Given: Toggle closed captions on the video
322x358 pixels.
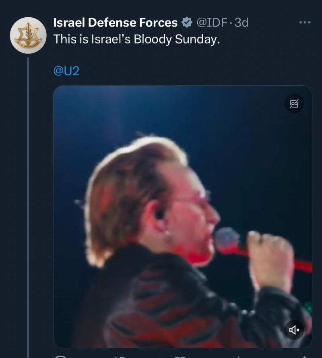Looking at the screenshot, I should [x=294, y=104].
